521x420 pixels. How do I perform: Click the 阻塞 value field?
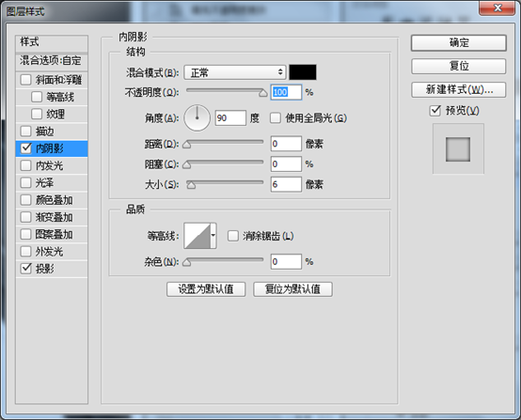[x=286, y=164]
